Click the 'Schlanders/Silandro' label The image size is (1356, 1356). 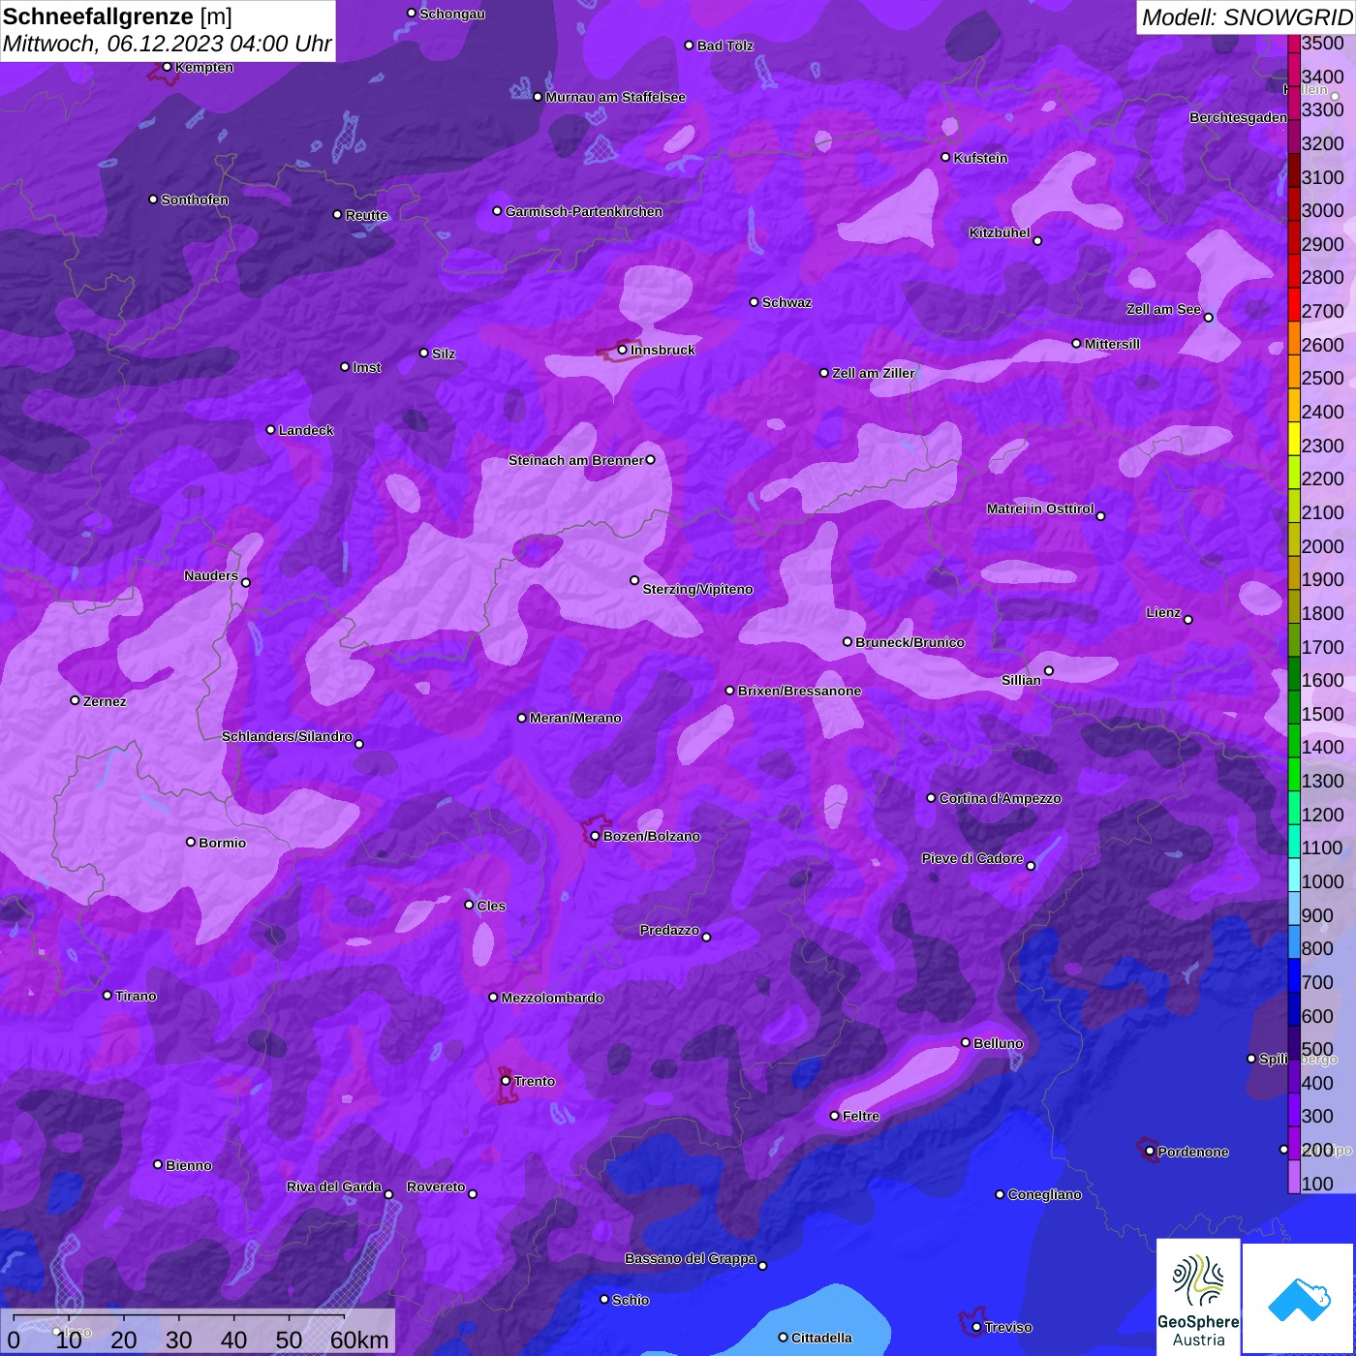[x=287, y=736]
